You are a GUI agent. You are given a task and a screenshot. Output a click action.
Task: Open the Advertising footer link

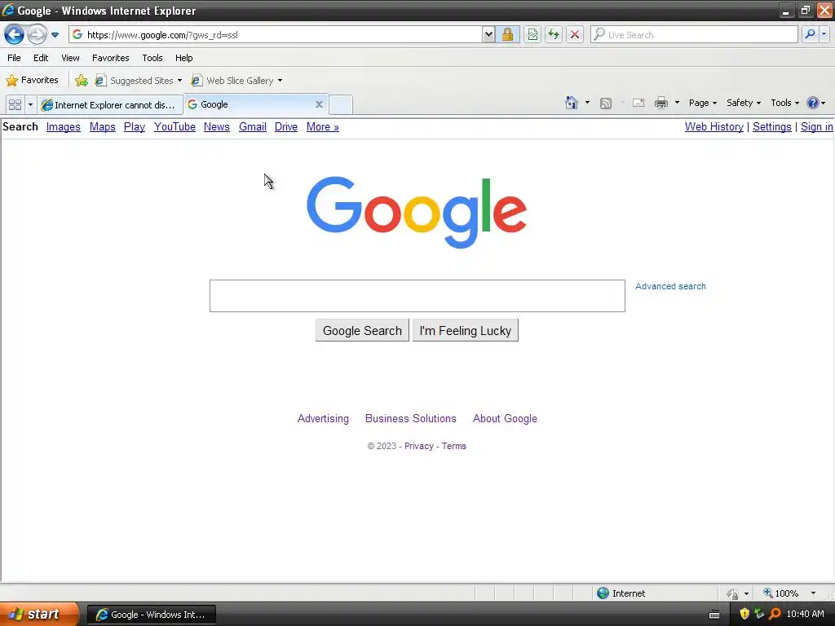(323, 418)
